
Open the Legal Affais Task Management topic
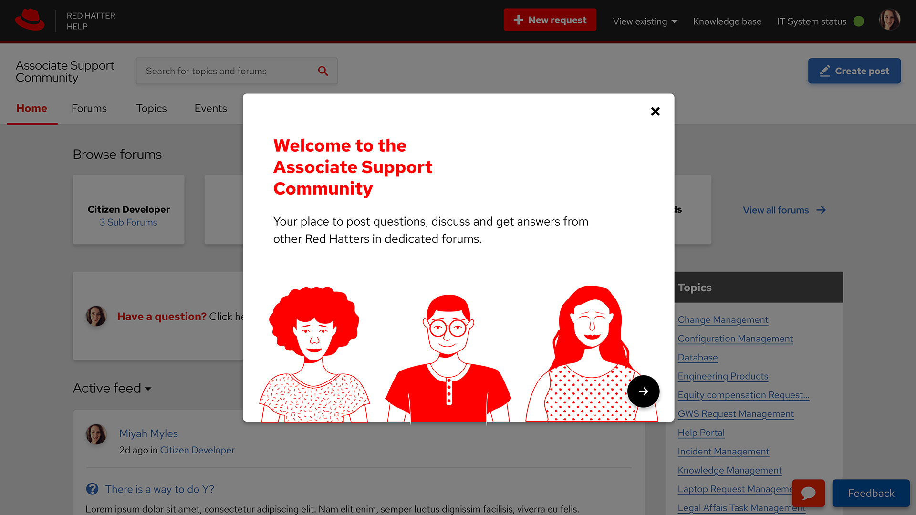tap(741, 508)
